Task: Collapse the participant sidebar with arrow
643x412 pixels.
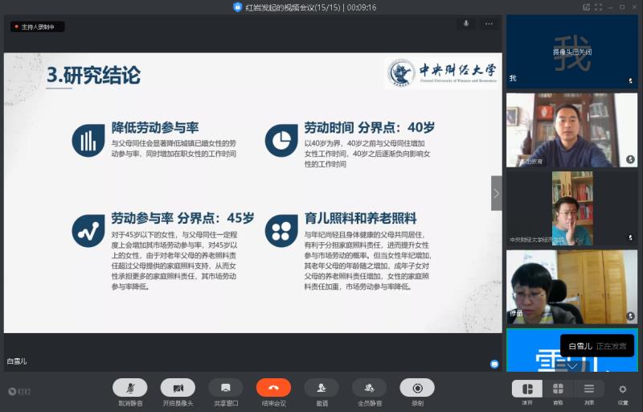Action: pyautogui.click(x=496, y=194)
